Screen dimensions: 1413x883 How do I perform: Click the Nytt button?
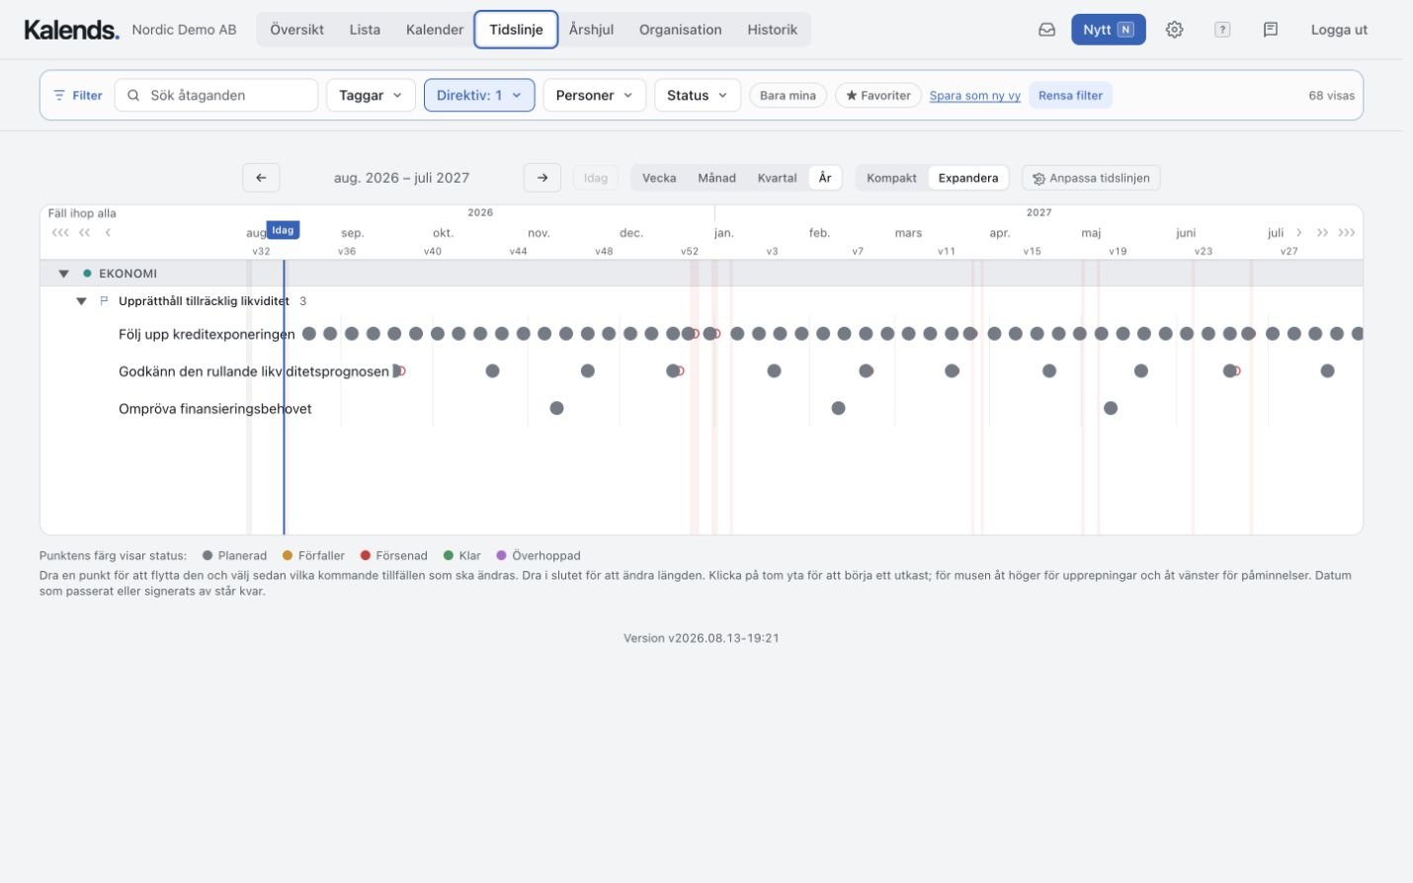[x=1109, y=30]
